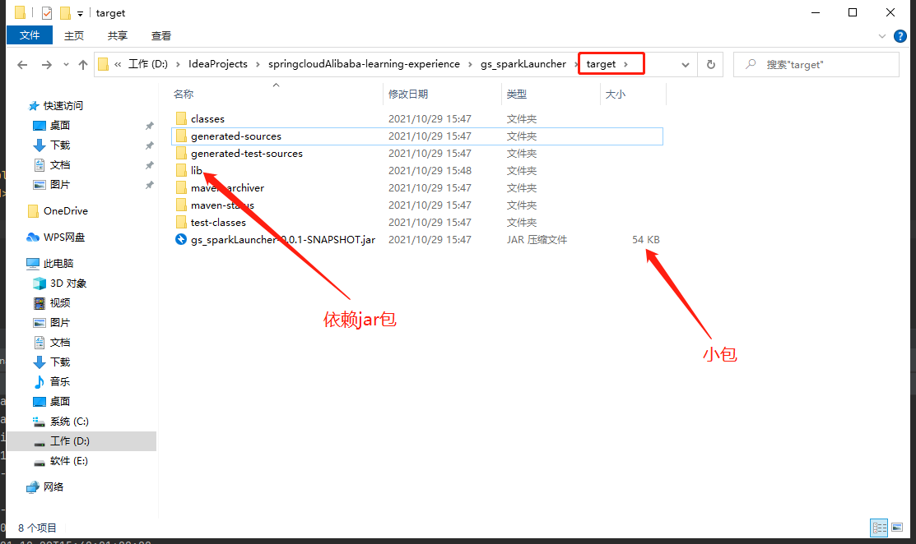916x544 pixels.
Task: Click the Forward navigation arrow
Action: tap(47, 65)
